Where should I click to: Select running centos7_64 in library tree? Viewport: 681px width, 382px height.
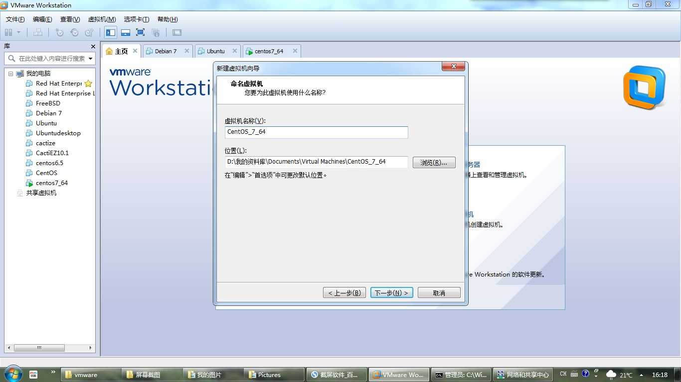point(52,183)
